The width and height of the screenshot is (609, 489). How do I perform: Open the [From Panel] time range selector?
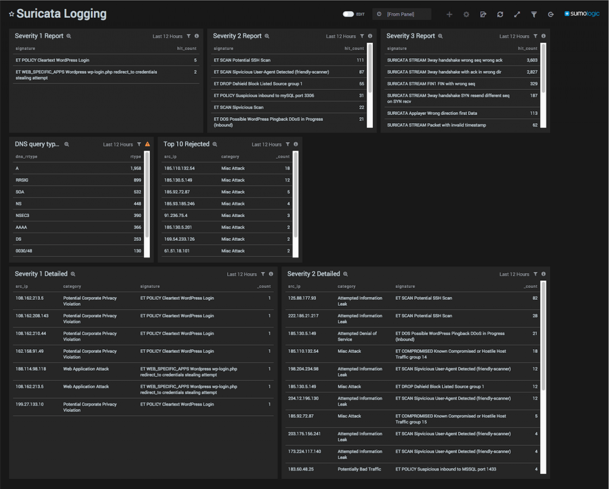(x=401, y=14)
